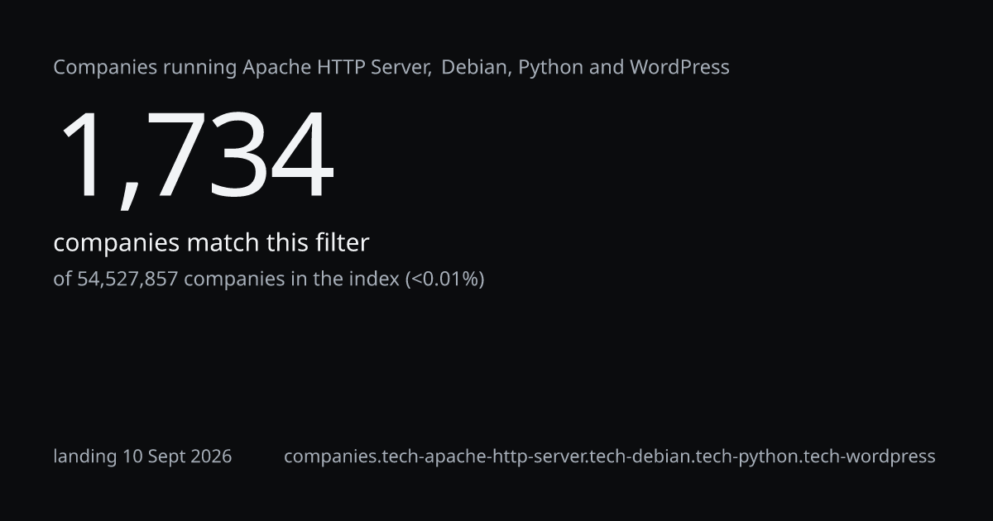Click the word 'WordPress' in the heading

[x=680, y=68]
